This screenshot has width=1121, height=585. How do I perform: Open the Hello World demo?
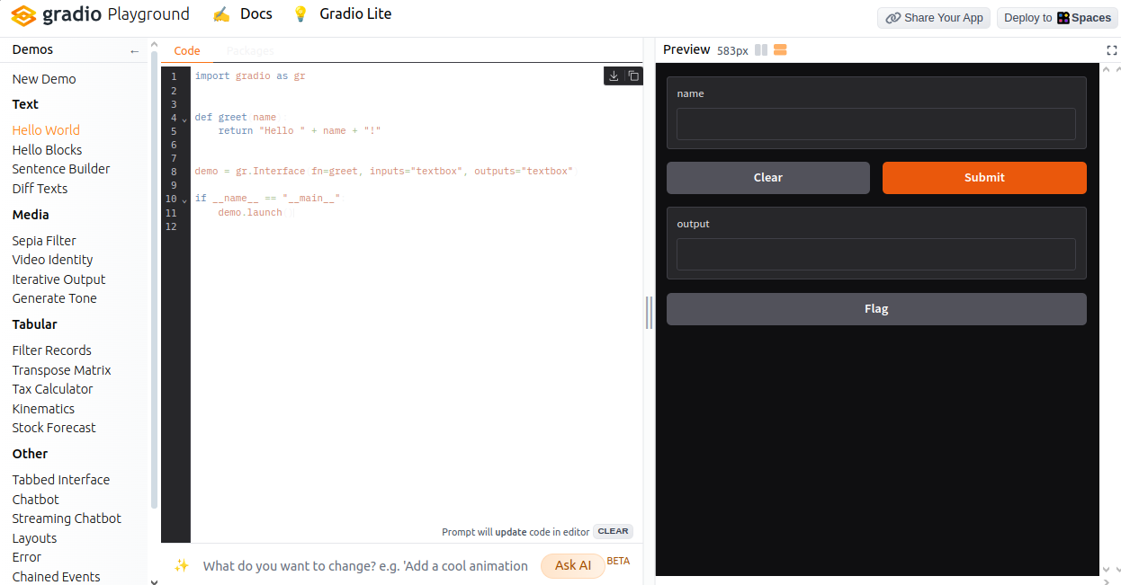46,130
